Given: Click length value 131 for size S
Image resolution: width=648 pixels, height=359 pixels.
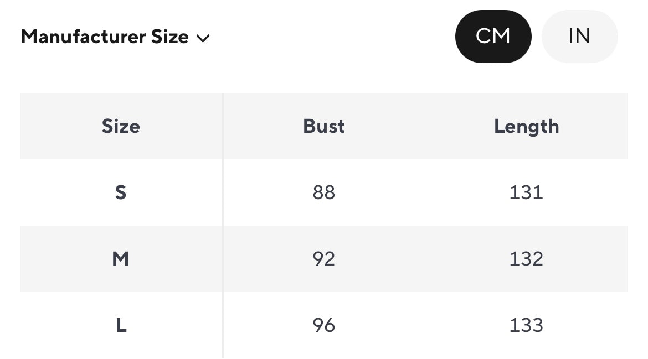Looking at the screenshot, I should 526,192.
